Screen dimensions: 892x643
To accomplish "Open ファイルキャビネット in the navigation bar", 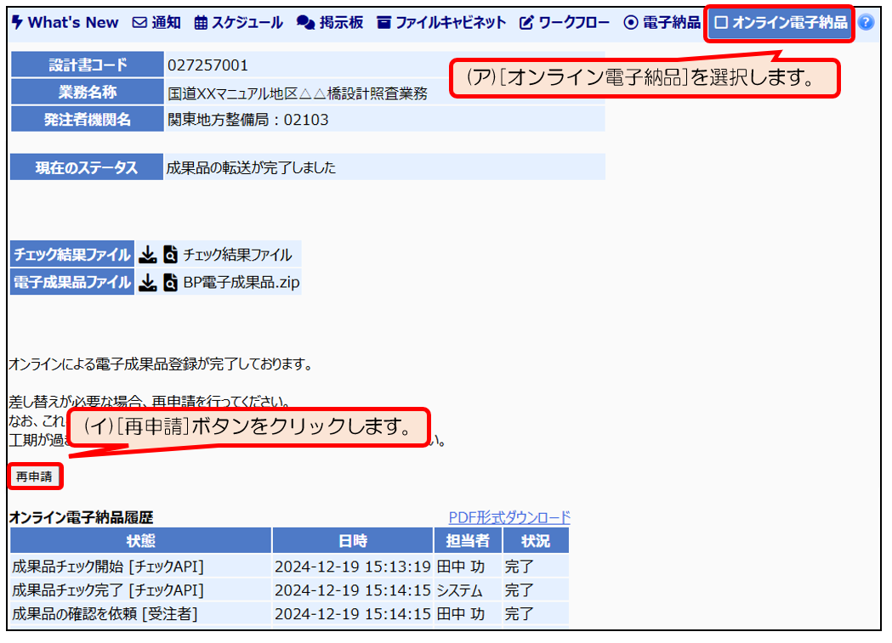I will click(x=441, y=23).
